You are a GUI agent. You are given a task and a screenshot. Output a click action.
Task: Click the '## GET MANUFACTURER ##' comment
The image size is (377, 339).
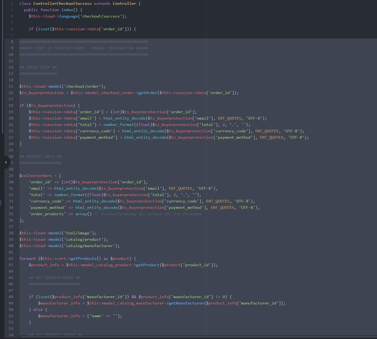[54, 278]
